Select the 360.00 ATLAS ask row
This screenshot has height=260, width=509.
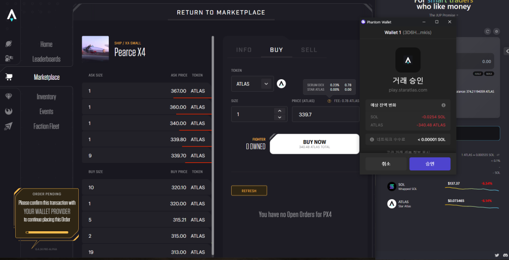(x=146, y=107)
